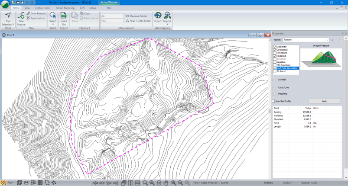The image size is (348, 186).
Task: Open the Import dropdown arrow
Action: coord(167,24)
